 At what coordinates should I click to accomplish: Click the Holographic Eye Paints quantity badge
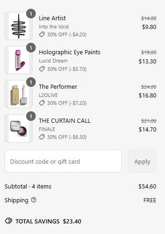tap(31, 48)
